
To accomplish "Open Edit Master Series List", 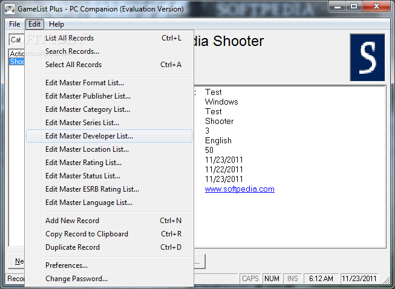I will [x=109, y=123].
